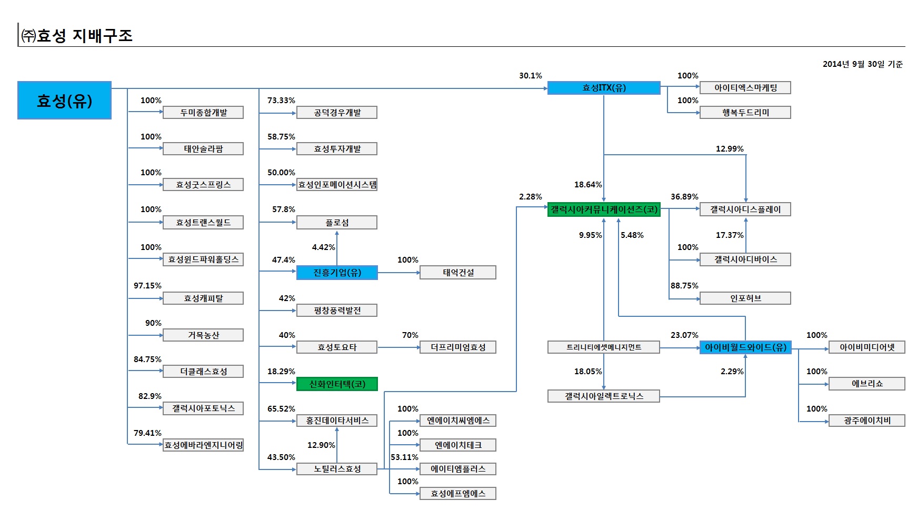Screen dimensions: 917x510
Task: Select the 효성에프엠에스 box
Action: [x=458, y=494]
